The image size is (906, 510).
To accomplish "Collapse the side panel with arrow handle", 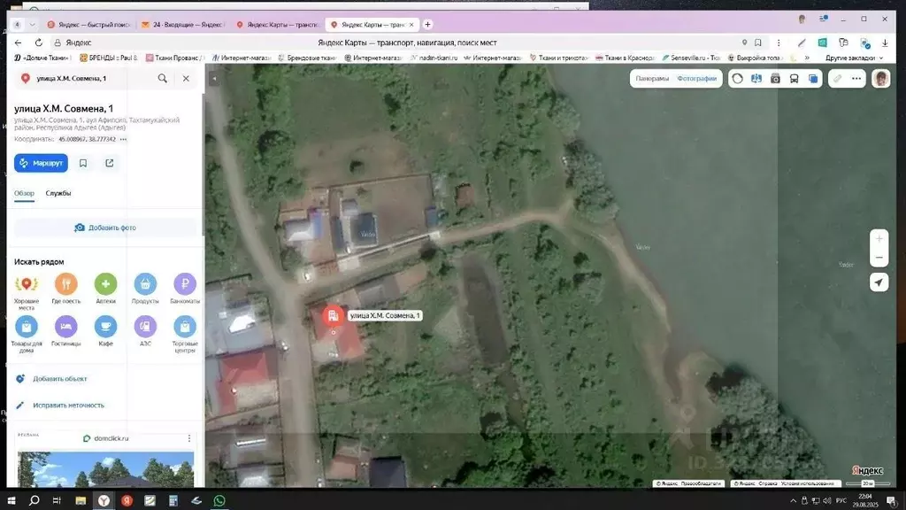I will click(213, 79).
